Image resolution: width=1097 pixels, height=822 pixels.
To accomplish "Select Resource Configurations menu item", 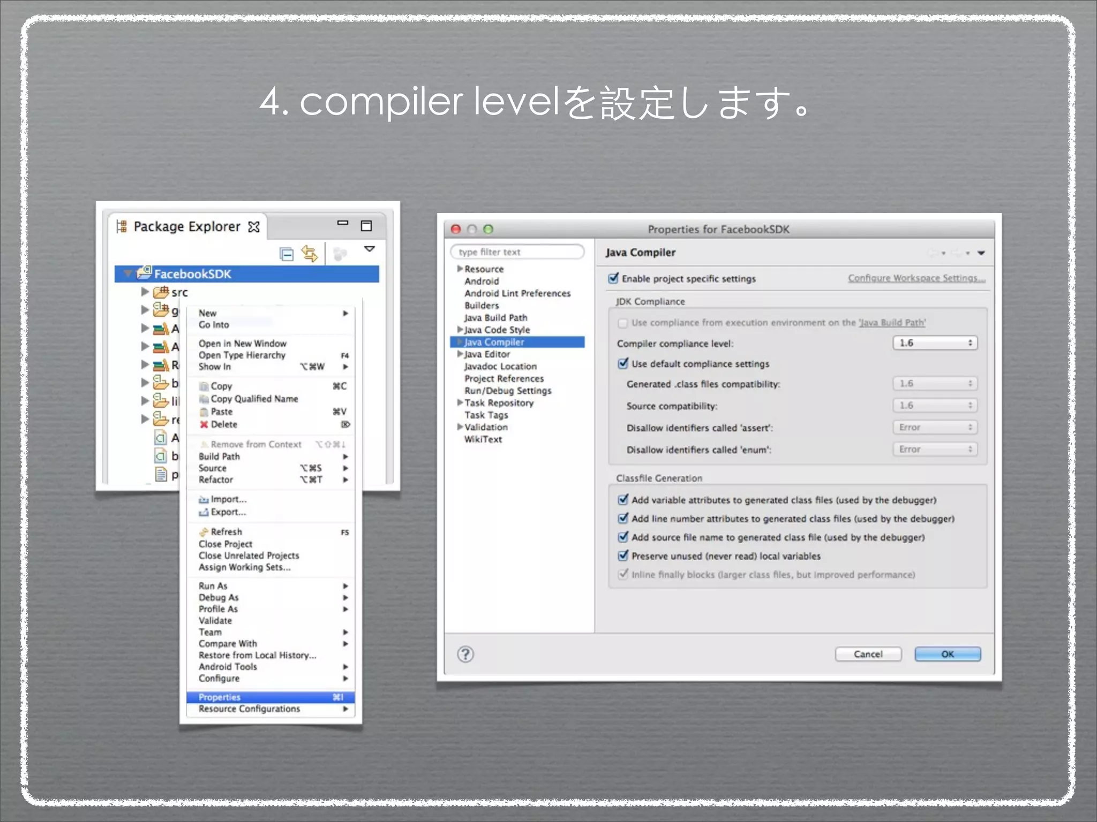I will 271,709.
